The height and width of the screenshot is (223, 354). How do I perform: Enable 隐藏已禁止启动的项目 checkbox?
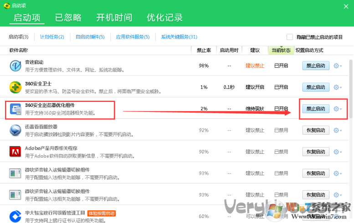point(290,37)
